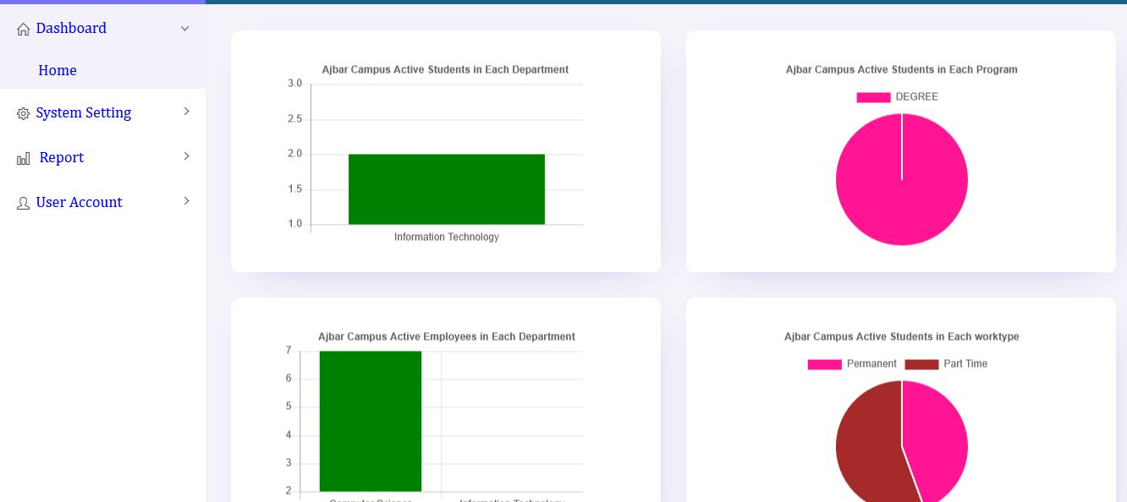Select the System Setting menu label
This screenshot has height=502, width=1127.
(x=83, y=113)
